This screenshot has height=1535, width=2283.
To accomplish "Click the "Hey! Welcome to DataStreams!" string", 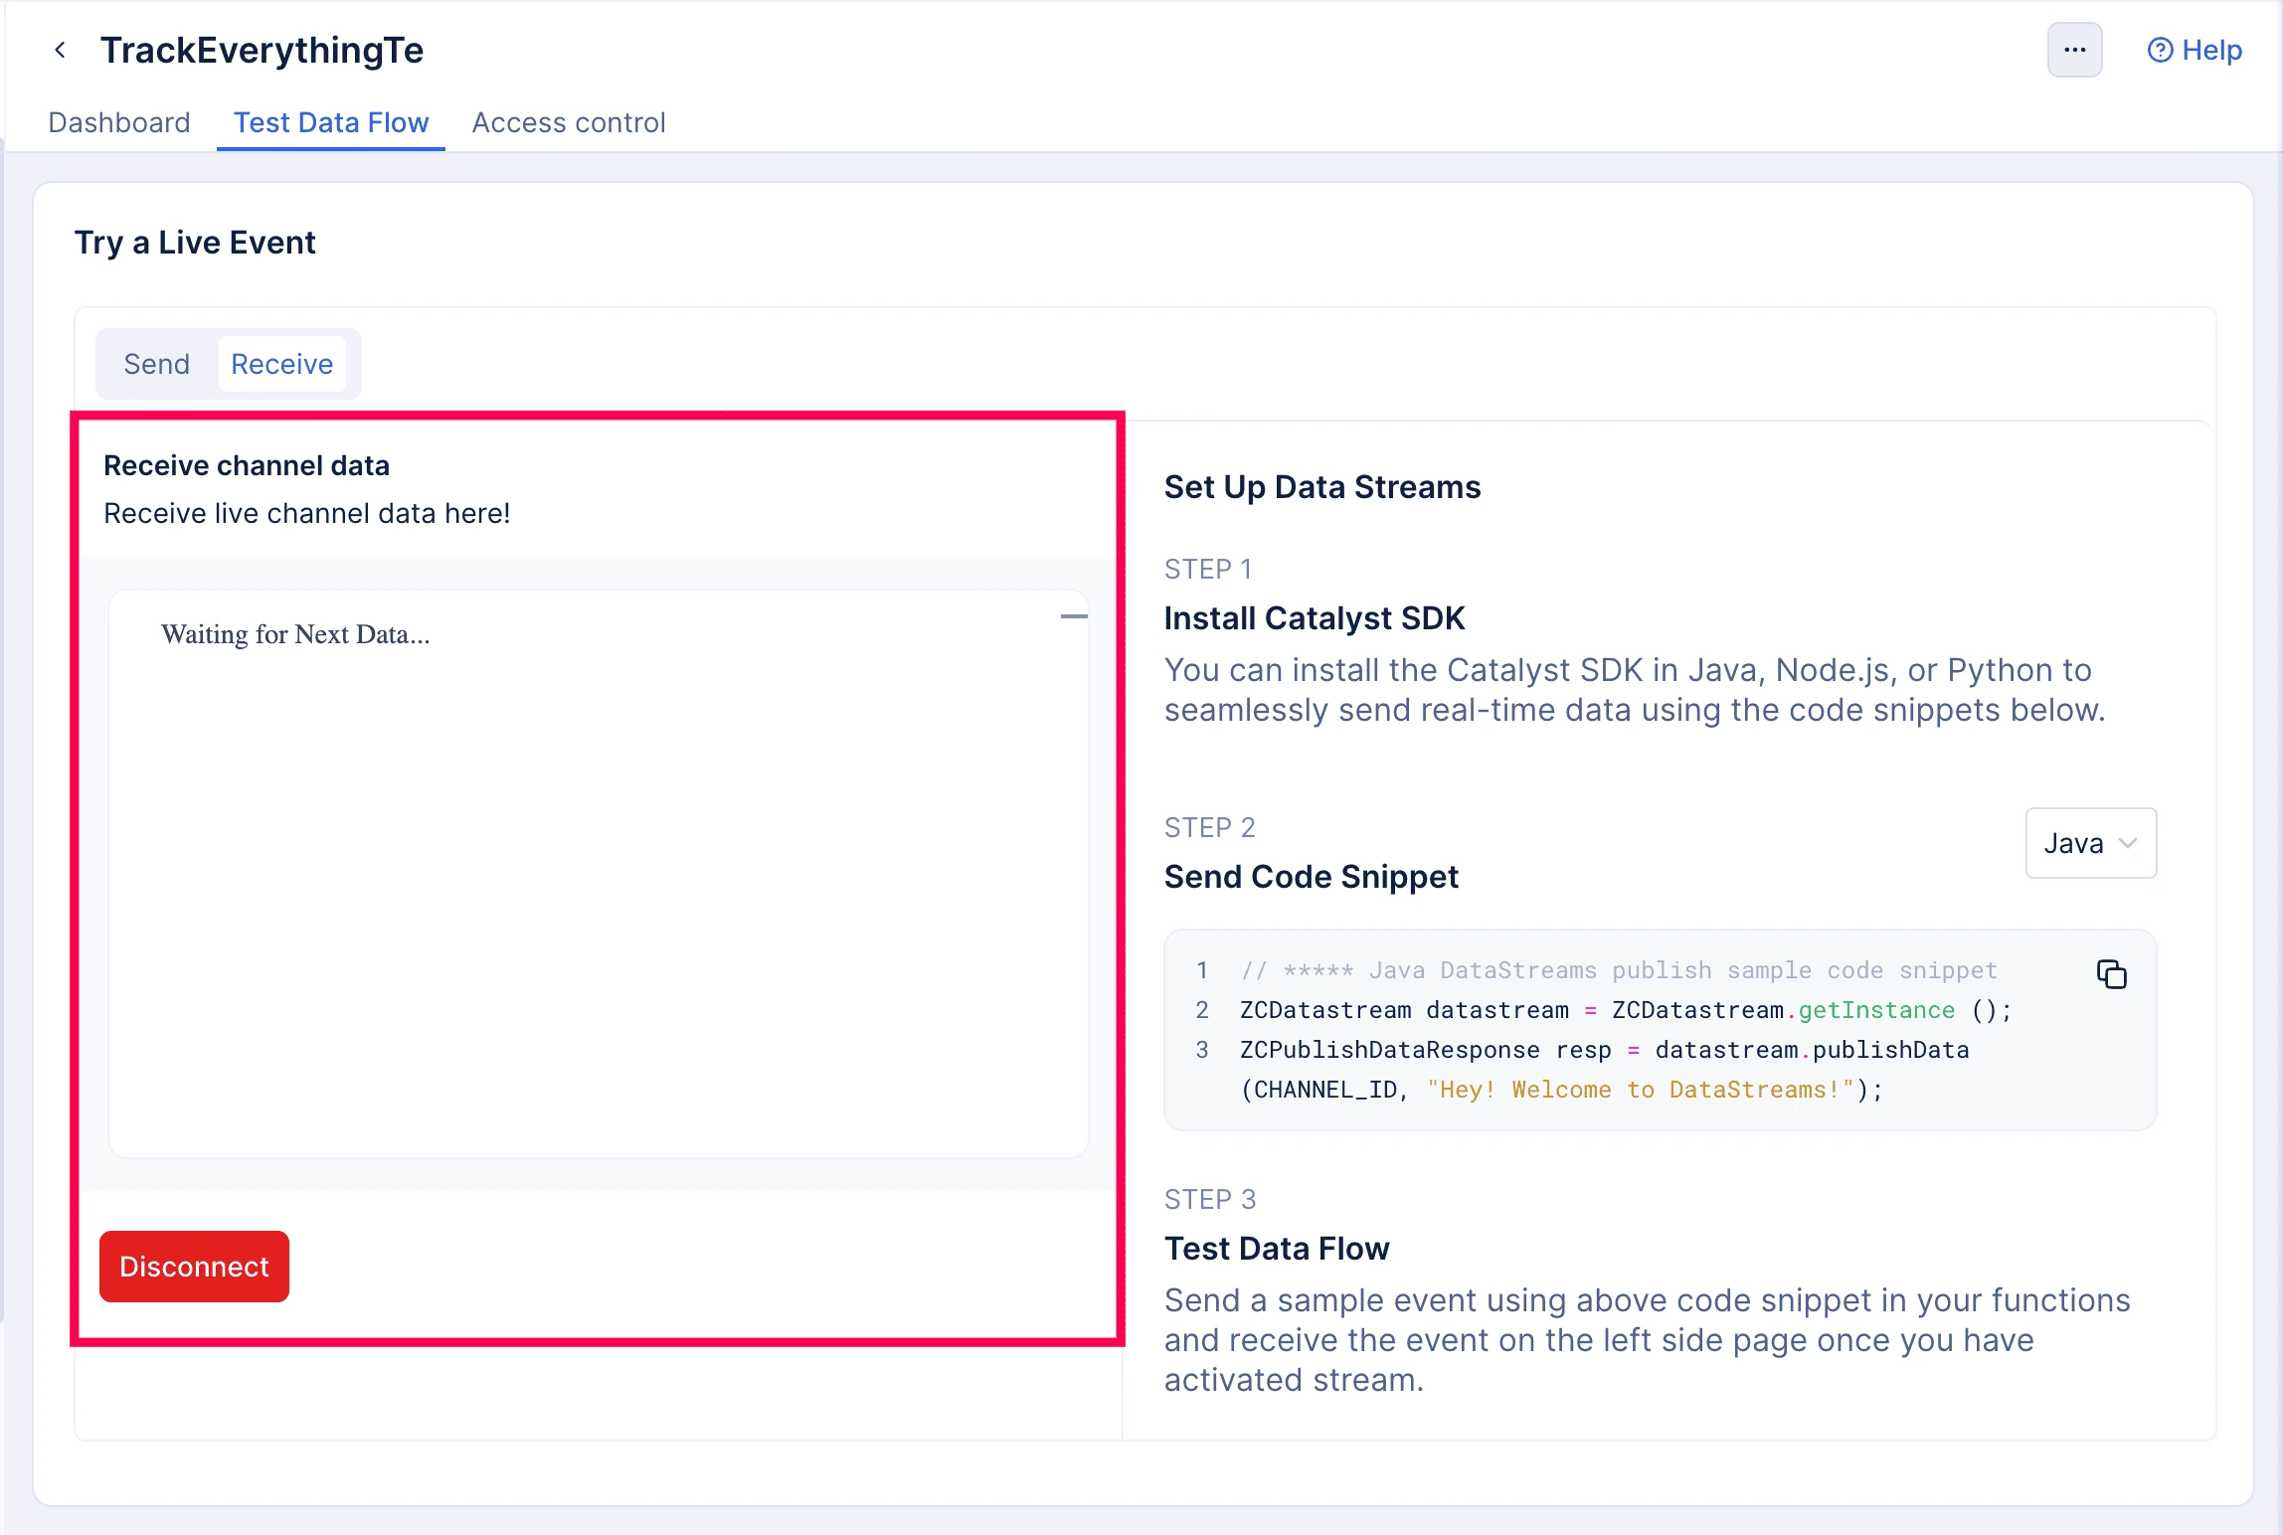I will click(1642, 1090).
